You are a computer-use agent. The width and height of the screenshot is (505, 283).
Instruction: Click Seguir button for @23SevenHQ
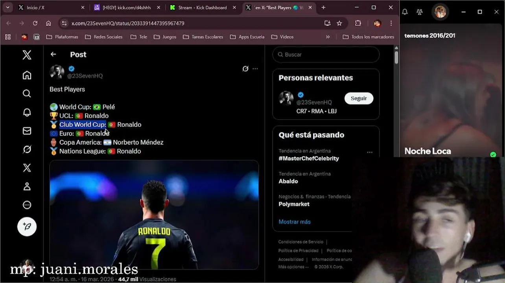359,98
